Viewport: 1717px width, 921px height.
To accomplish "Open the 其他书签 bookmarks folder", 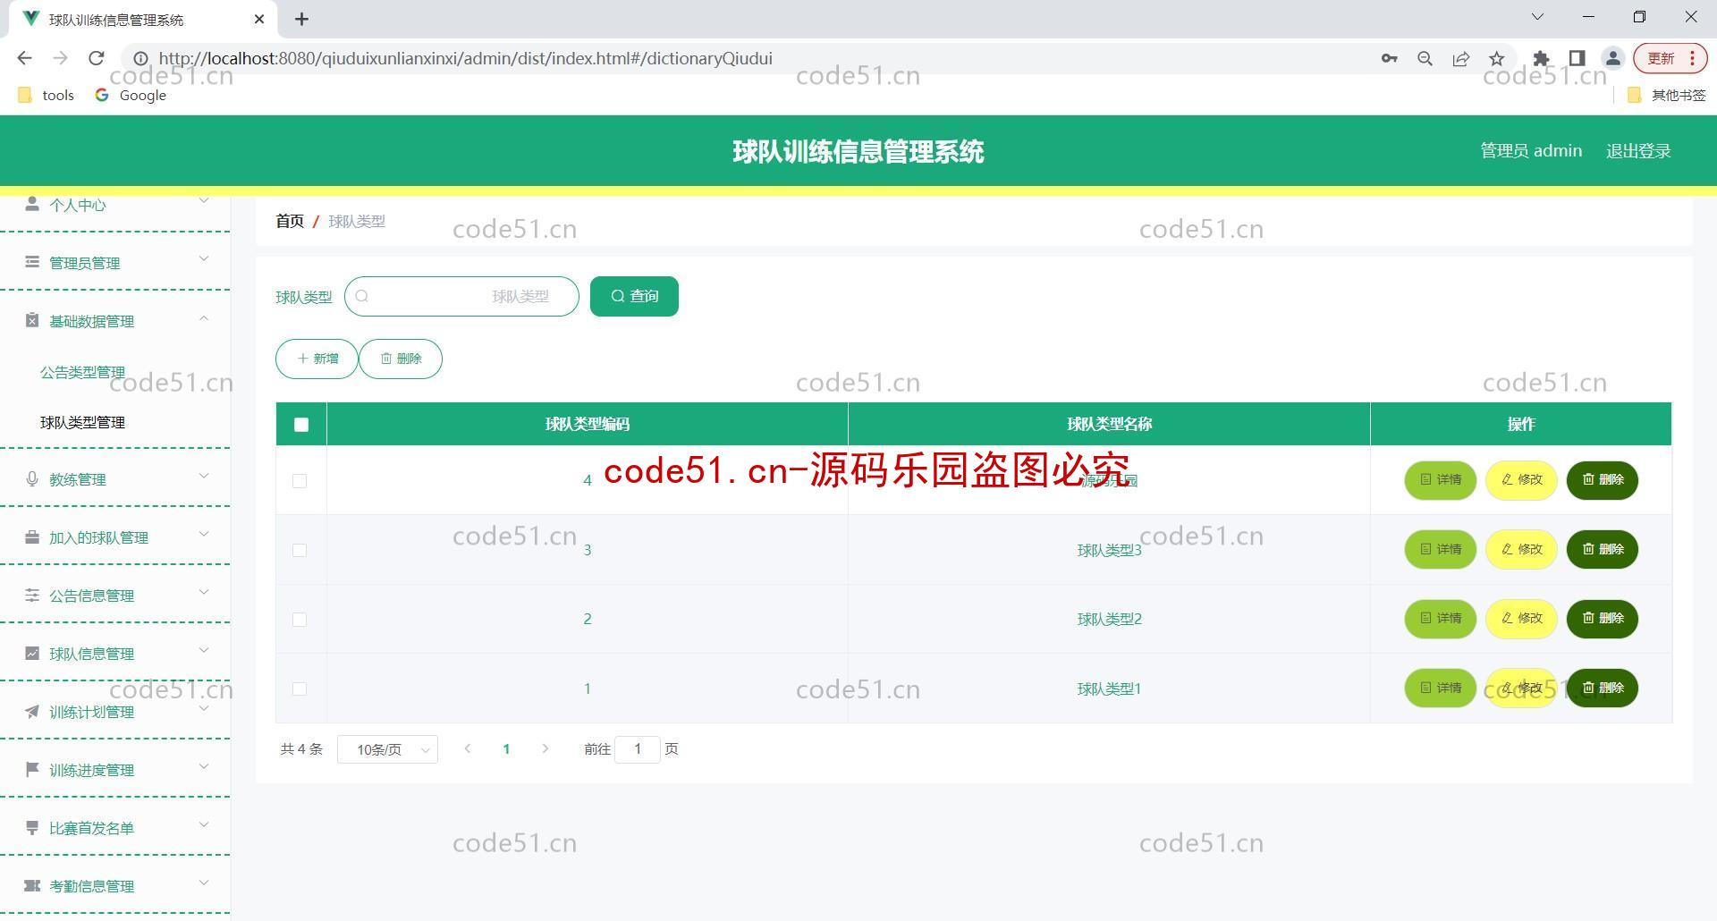I will 1667,95.
